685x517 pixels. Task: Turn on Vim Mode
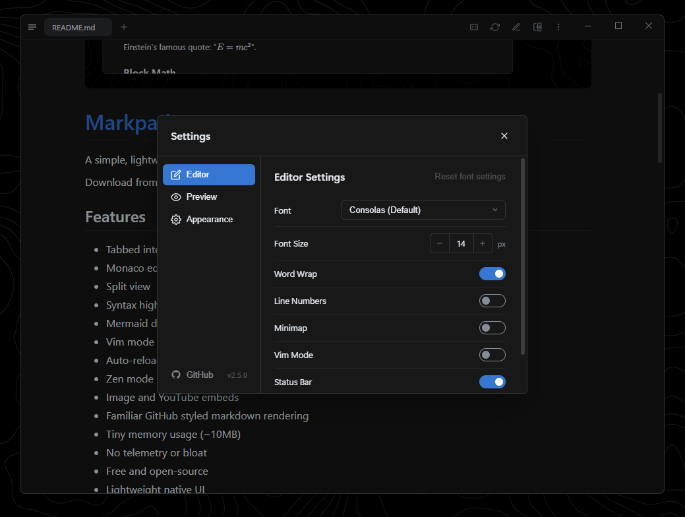pyautogui.click(x=492, y=355)
